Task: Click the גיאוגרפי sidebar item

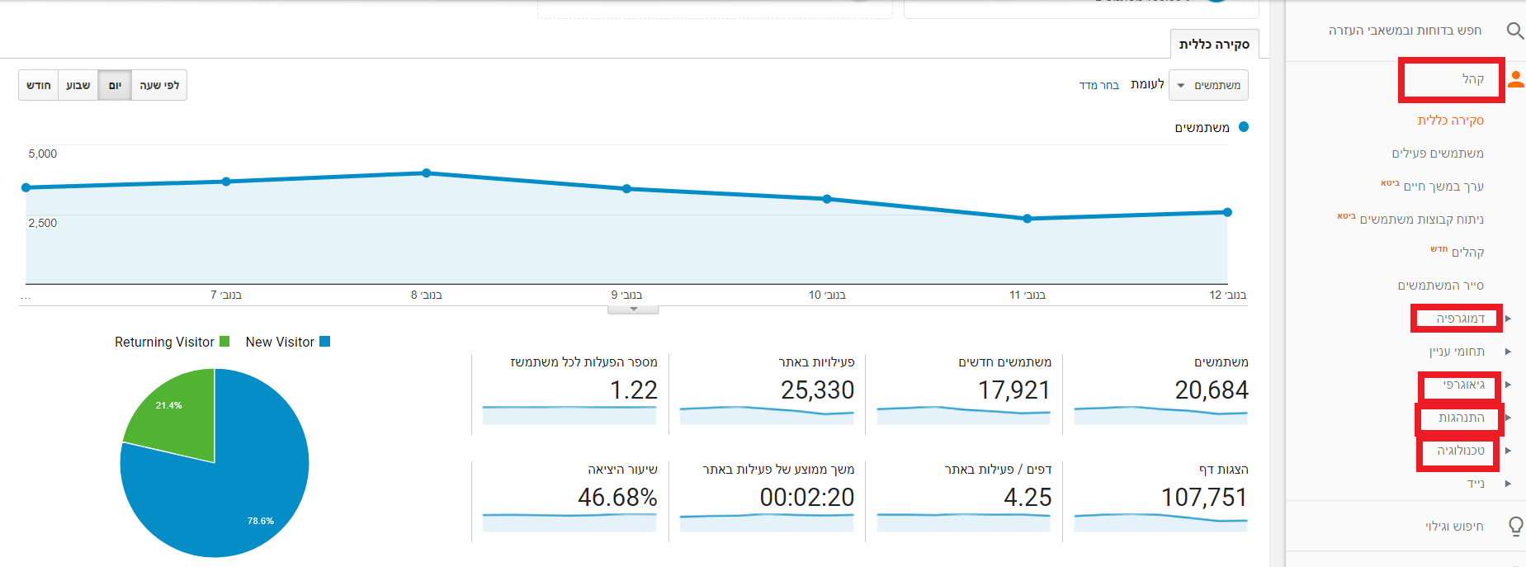Action: pyautogui.click(x=1463, y=385)
